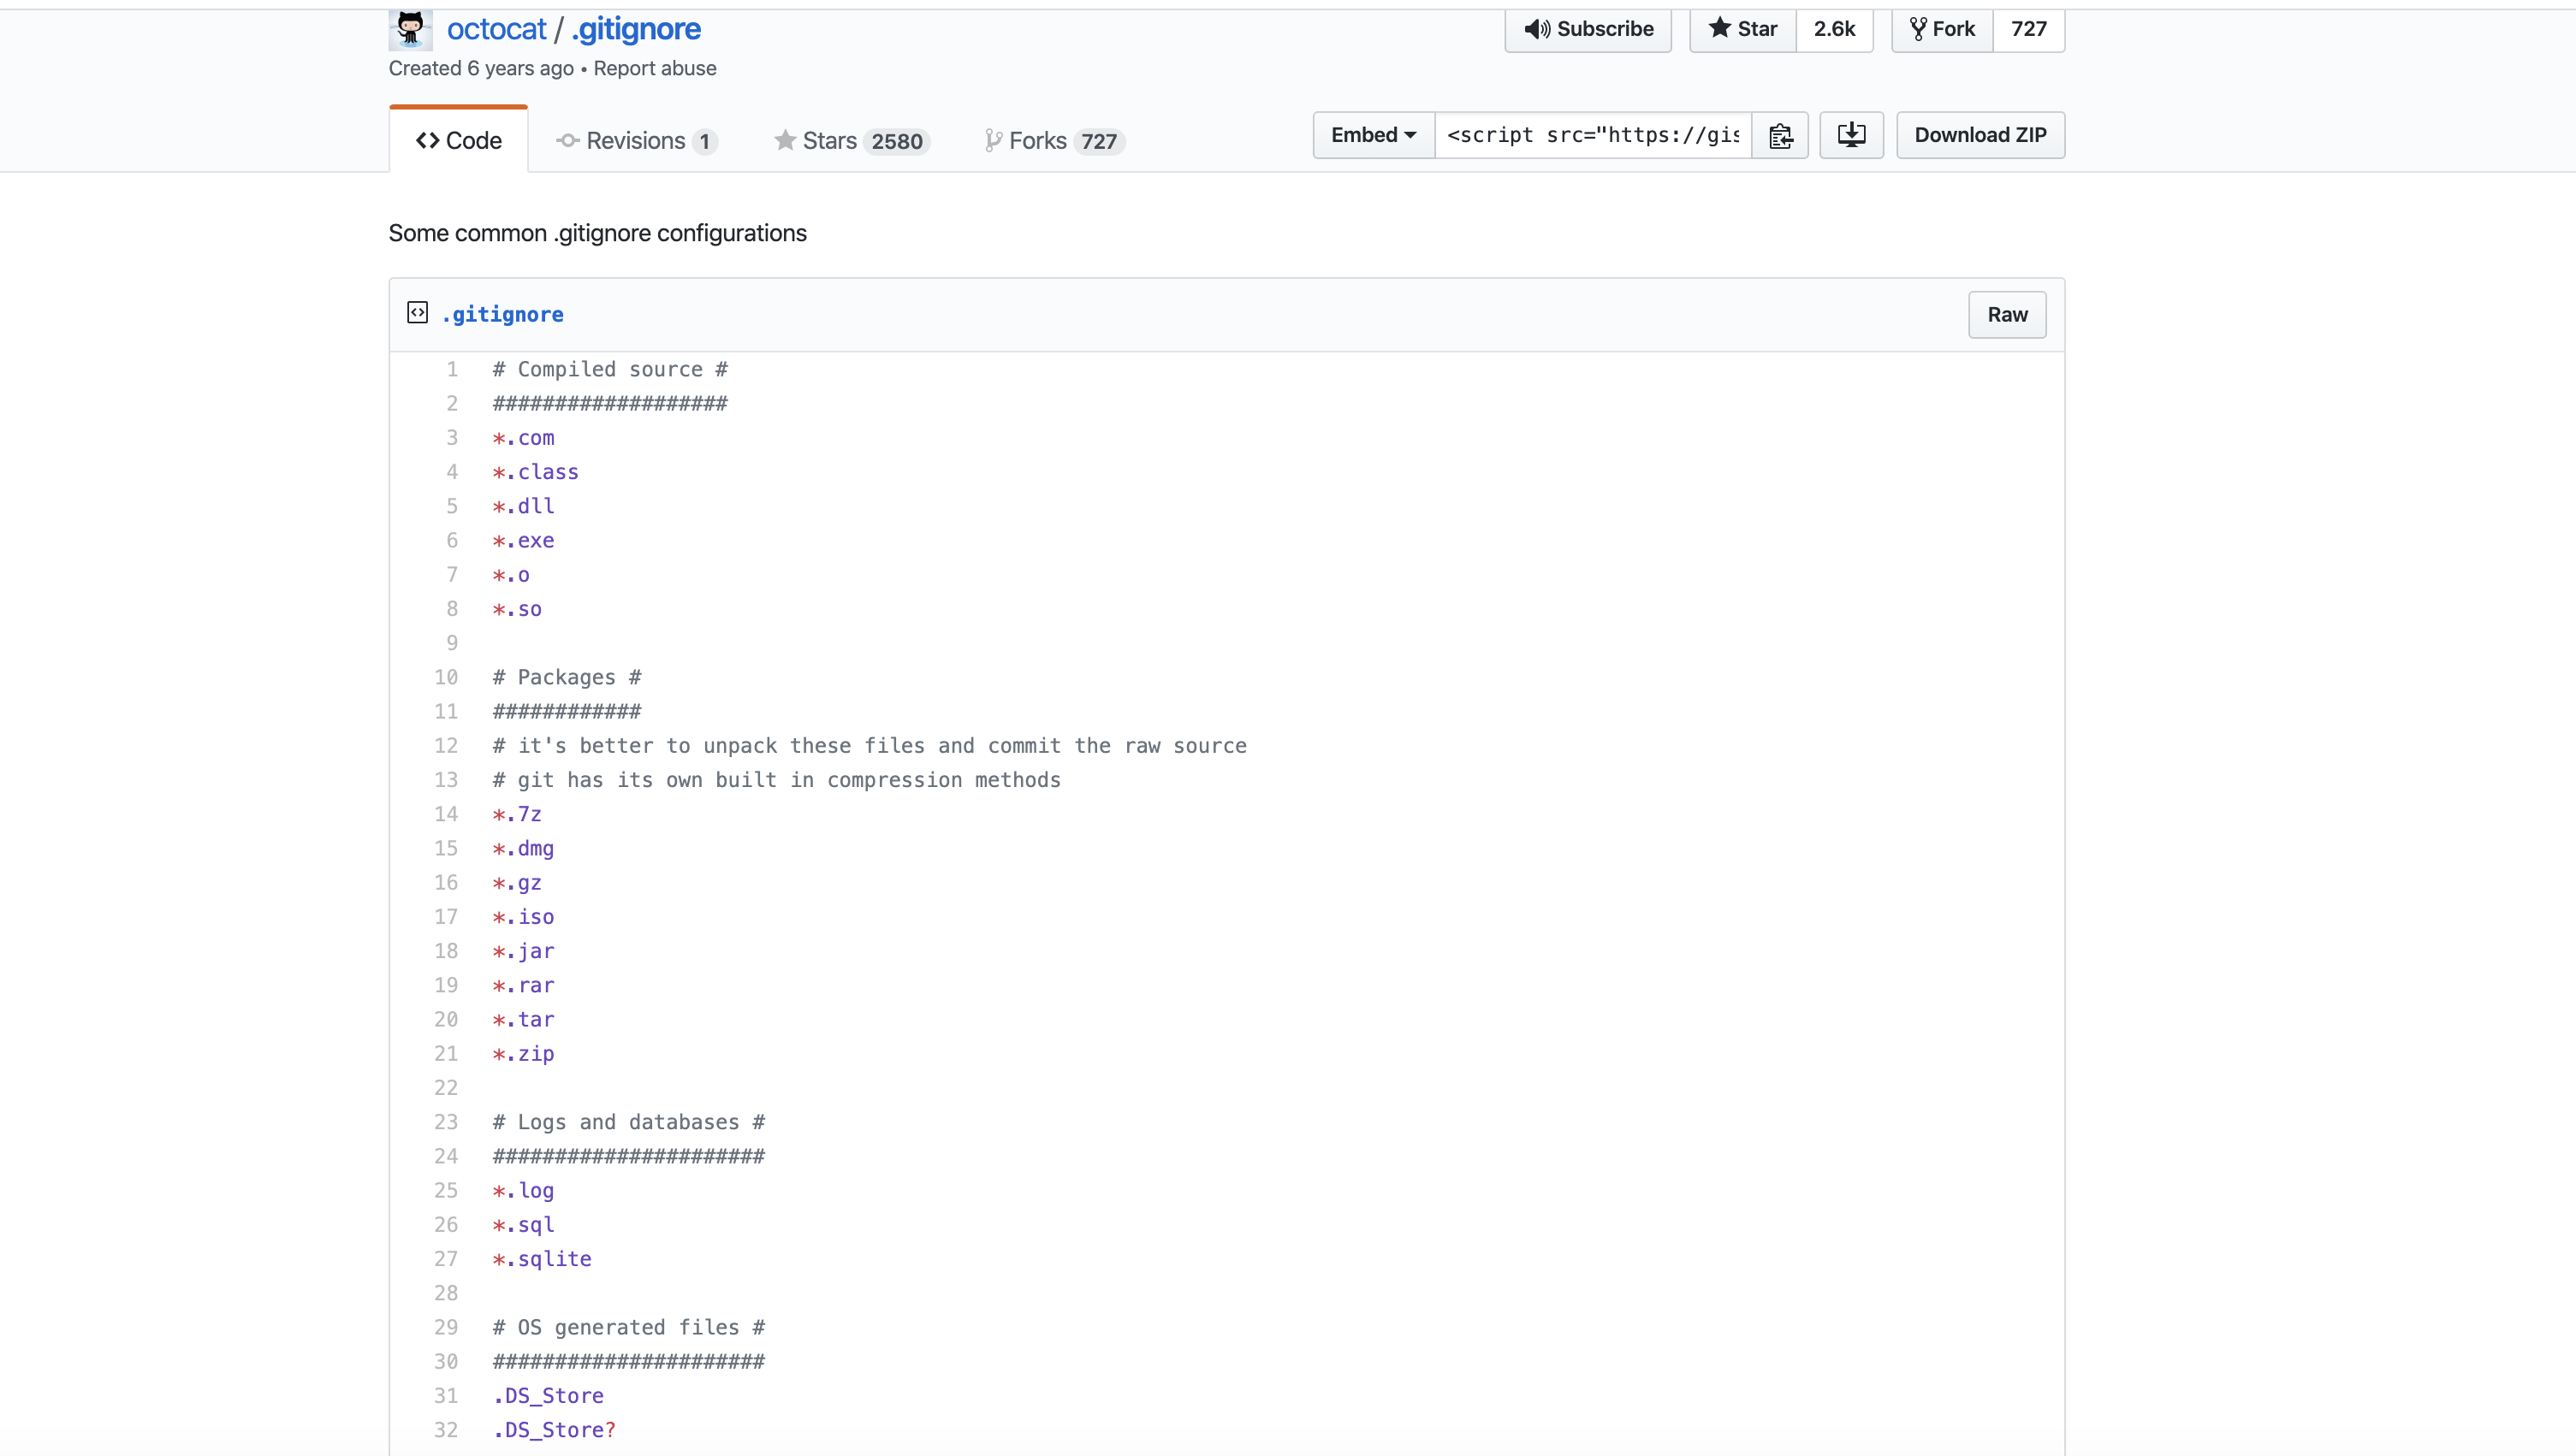Subscribe to this gist
Screen dimensions: 2576x1456
pyautogui.click(x=1588, y=29)
